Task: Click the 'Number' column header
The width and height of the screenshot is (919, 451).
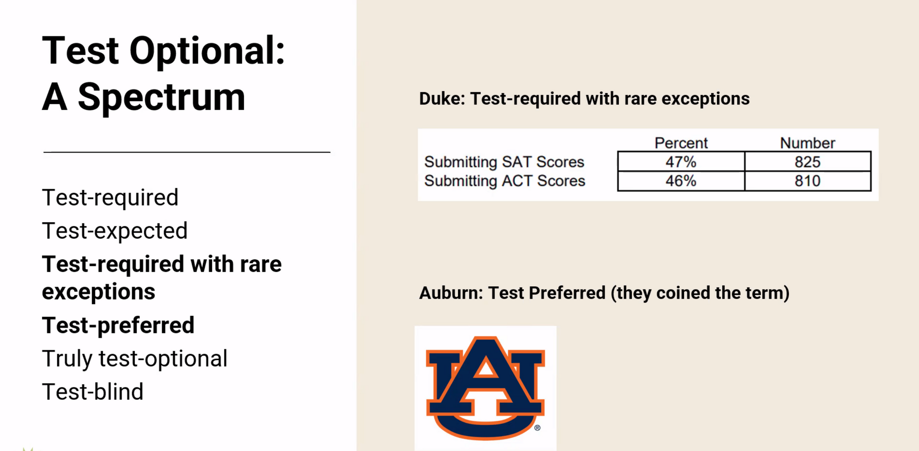Action: tap(807, 143)
